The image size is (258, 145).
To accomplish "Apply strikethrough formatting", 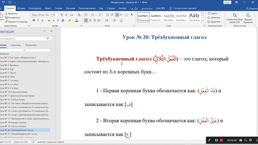I will (x=49, y=21).
